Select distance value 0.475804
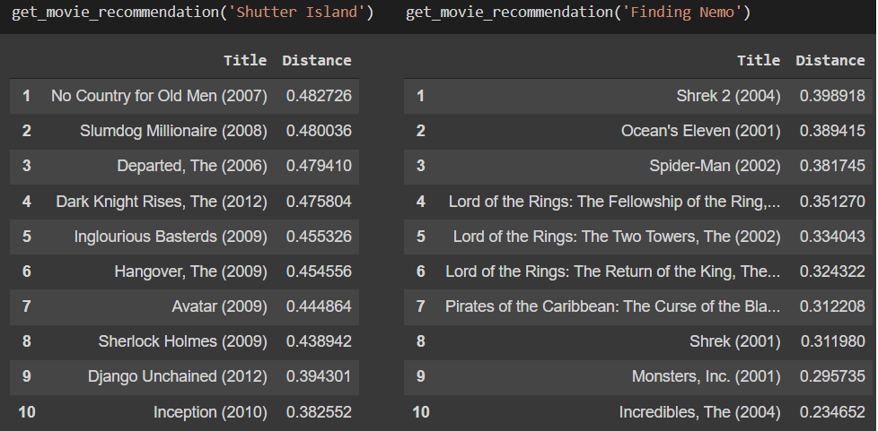Screen dimensions: 878x431 pyautogui.click(x=320, y=202)
